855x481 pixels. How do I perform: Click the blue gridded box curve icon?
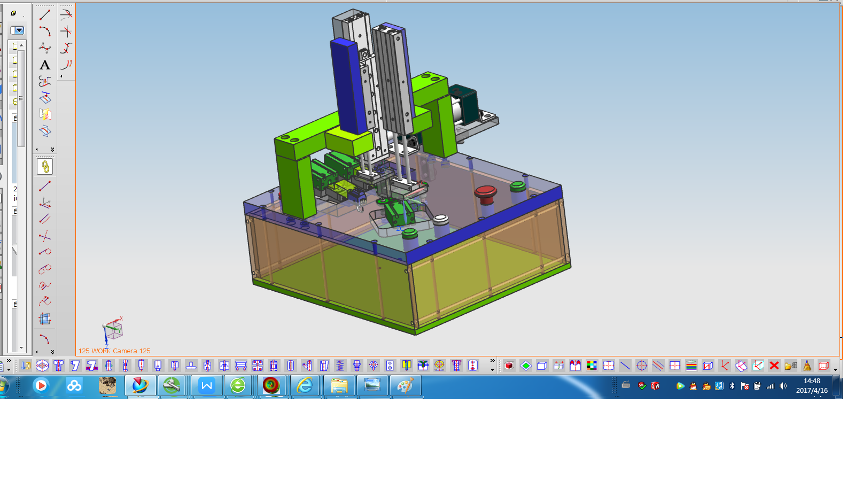point(45,319)
